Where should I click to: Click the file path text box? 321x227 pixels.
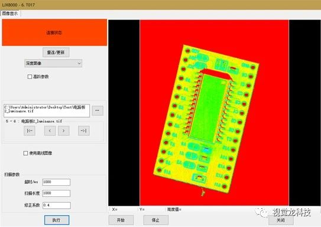(47, 111)
